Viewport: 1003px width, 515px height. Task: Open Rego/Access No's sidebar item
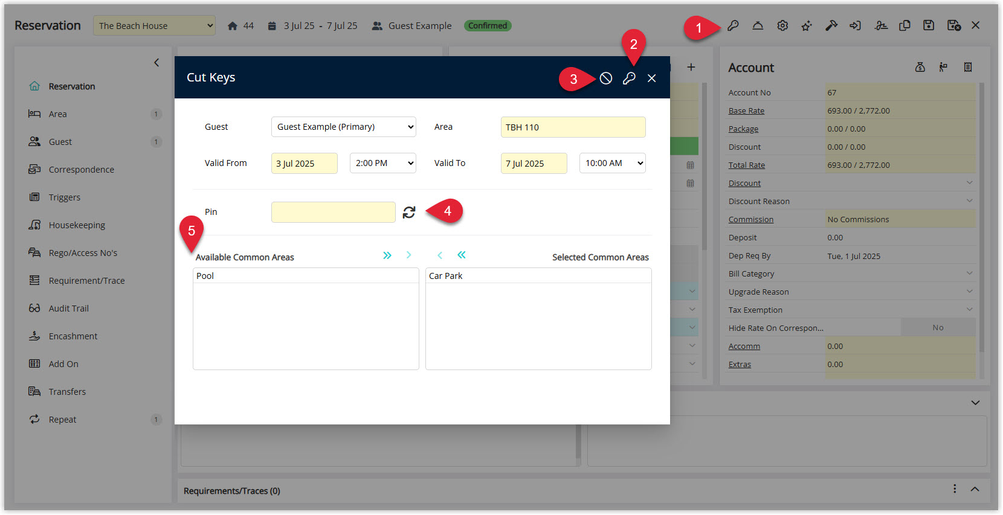click(83, 253)
